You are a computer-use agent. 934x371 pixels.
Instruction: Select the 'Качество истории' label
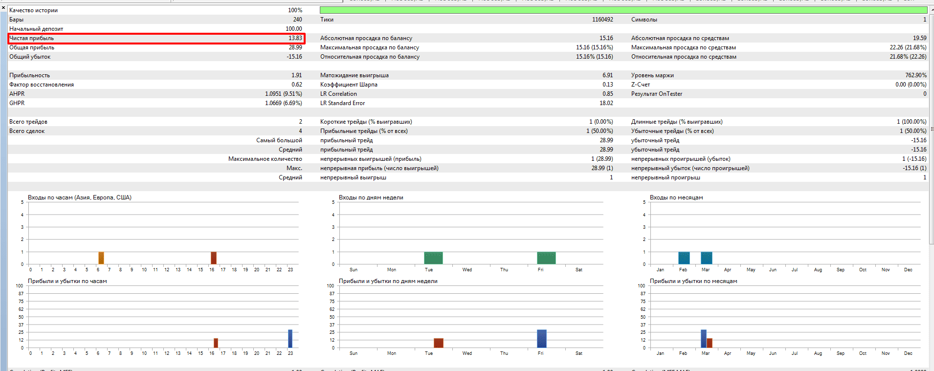[33, 10]
